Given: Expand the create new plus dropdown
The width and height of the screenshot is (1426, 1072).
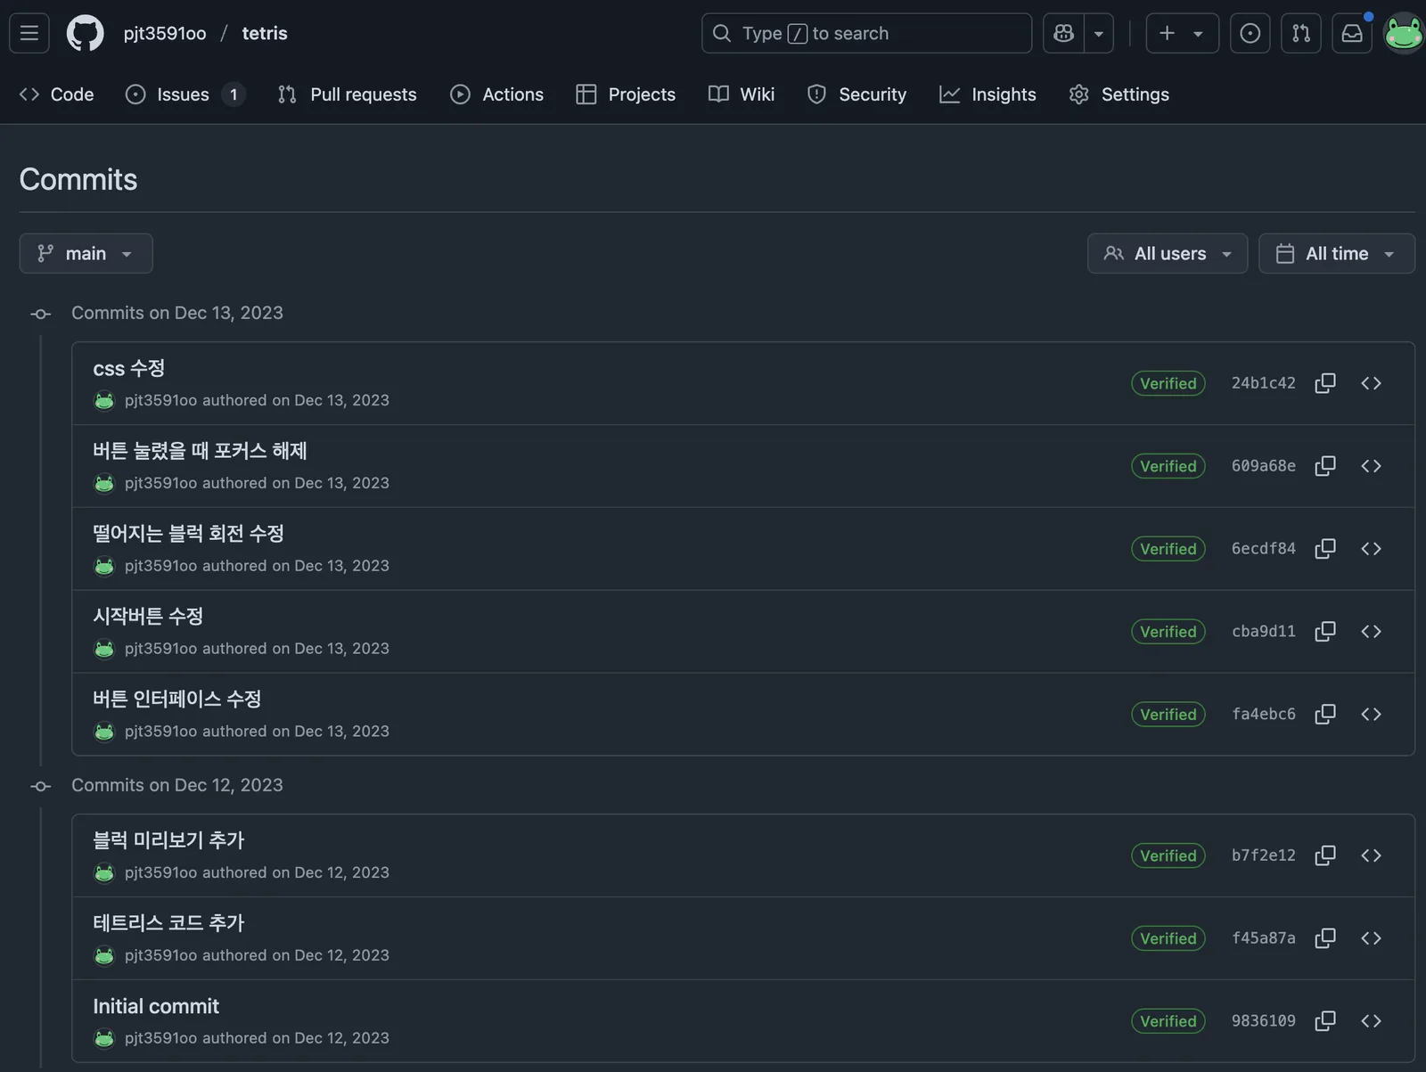Looking at the screenshot, I should coord(1182,33).
